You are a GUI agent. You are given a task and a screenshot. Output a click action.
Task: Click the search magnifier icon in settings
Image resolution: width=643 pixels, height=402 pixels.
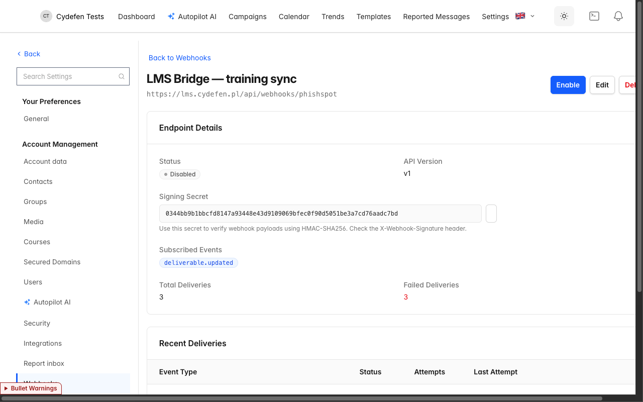tap(122, 76)
